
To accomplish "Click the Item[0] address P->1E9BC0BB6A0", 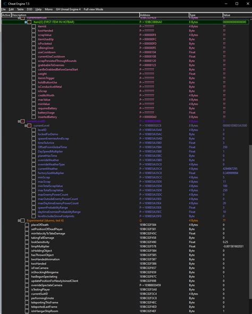I will click(151, 22).
